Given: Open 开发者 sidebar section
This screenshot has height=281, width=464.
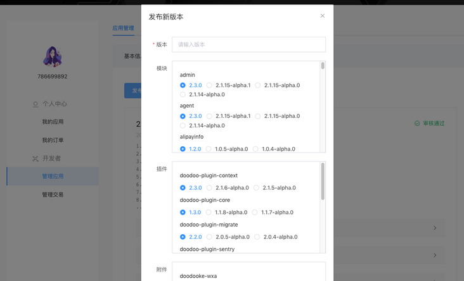Looking at the screenshot, I should (53, 158).
